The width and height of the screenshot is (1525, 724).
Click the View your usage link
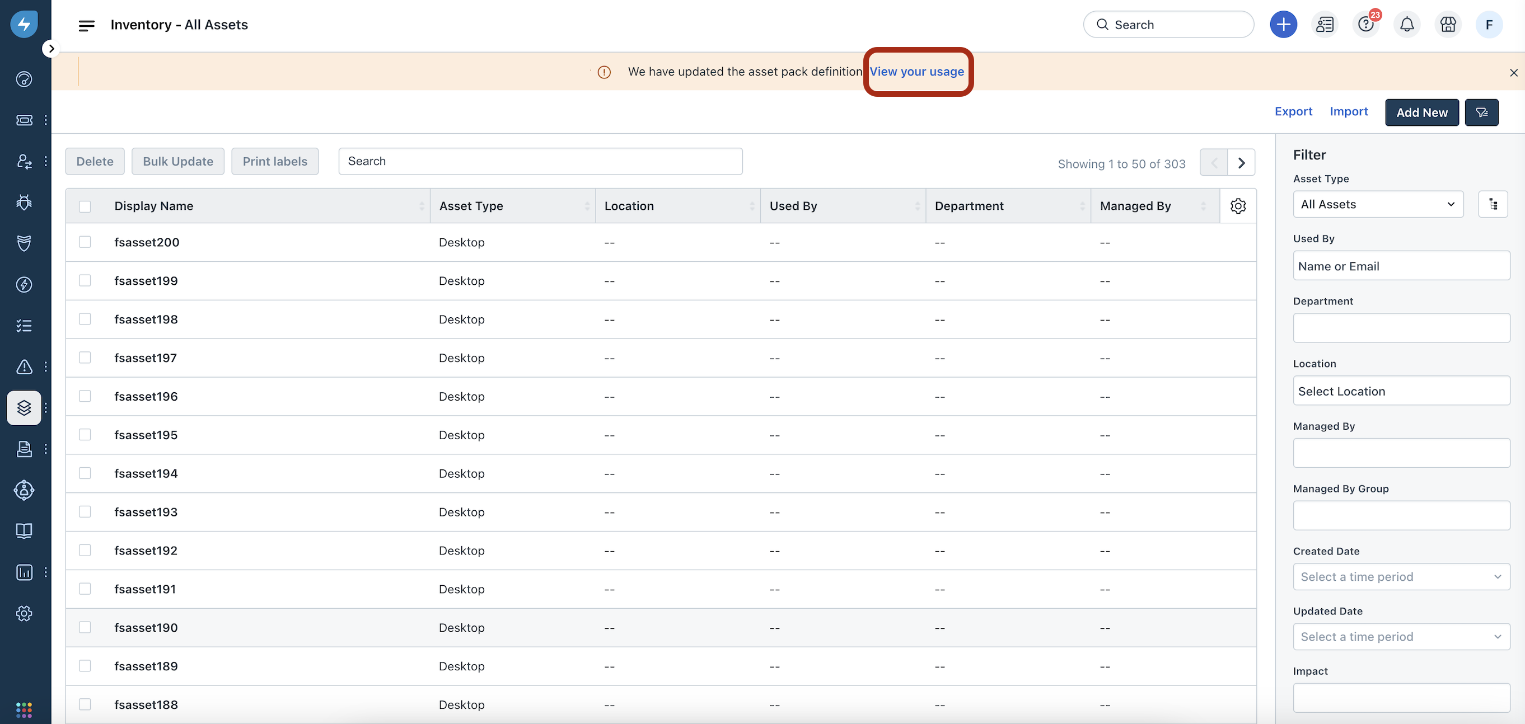click(x=916, y=72)
